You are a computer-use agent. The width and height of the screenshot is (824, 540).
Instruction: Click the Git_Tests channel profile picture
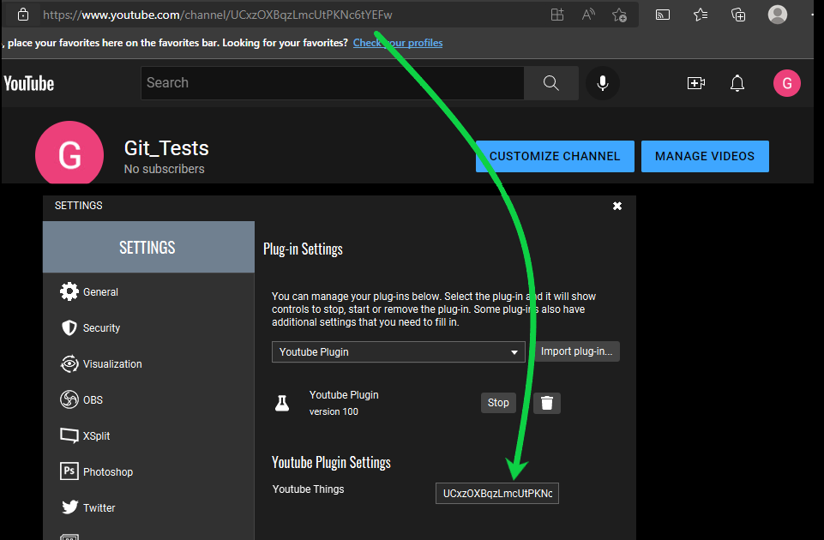pos(69,154)
